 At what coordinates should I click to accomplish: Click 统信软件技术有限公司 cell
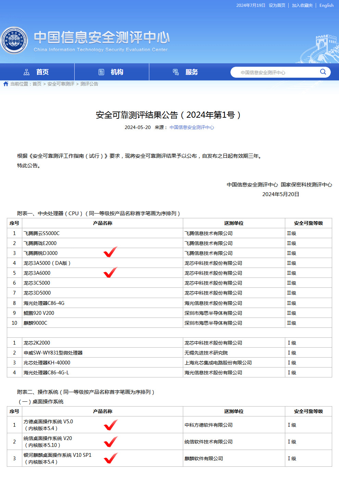[x=234, y=442]
